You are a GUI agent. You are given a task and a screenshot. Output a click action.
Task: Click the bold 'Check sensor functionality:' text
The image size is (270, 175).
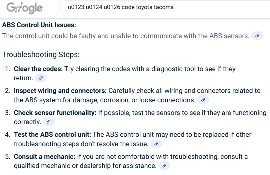click(55, 113)
